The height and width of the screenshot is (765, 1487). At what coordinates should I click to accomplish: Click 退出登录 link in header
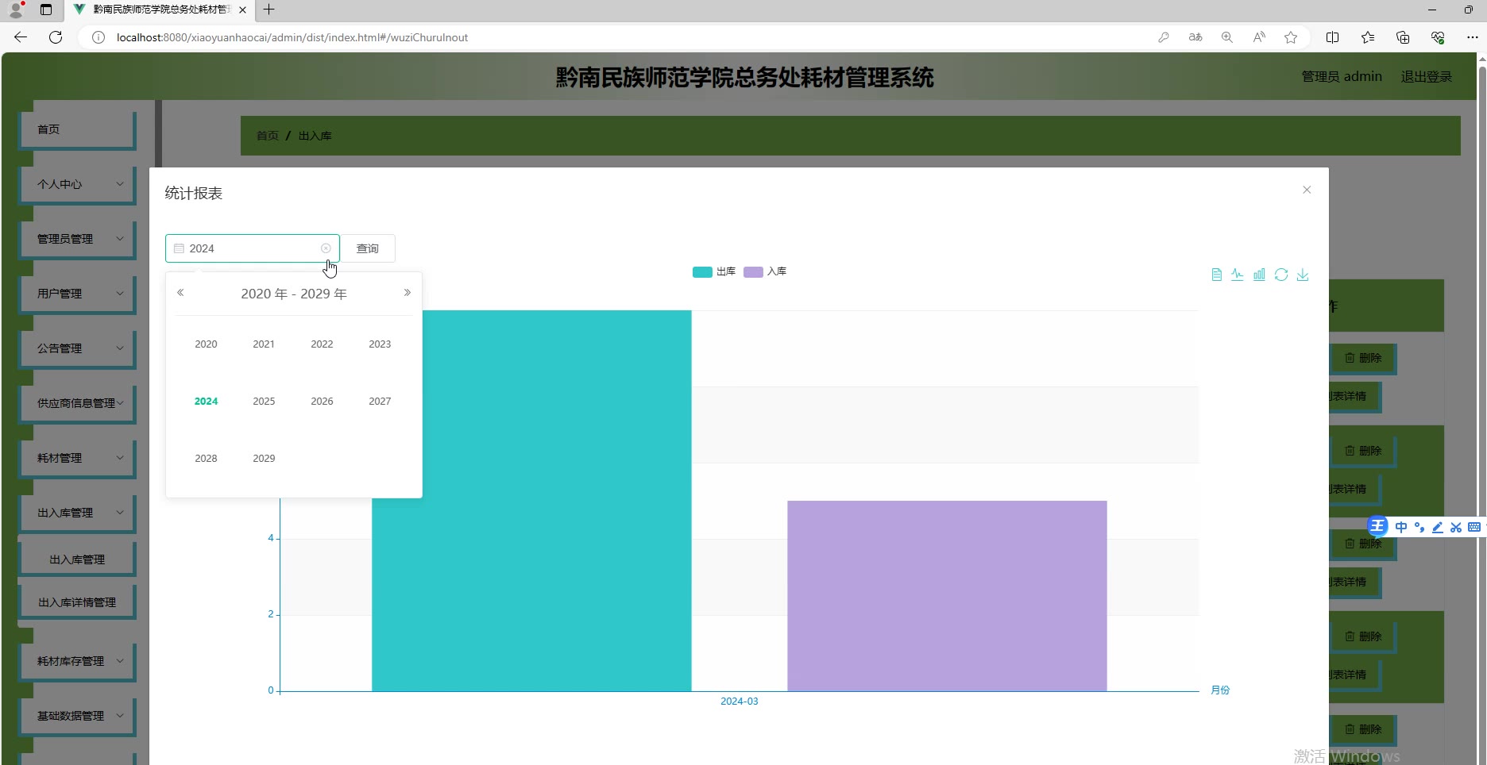click(x=1426, y=76)
